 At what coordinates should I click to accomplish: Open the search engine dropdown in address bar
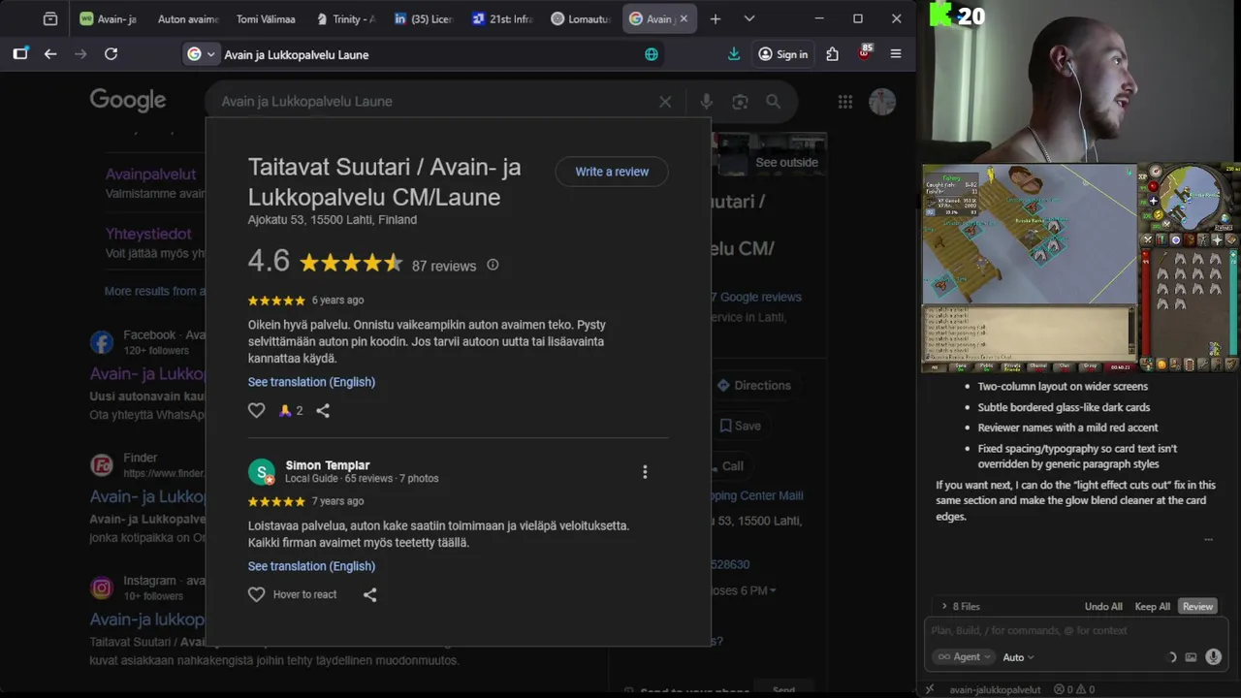click(x=202, y=54)
